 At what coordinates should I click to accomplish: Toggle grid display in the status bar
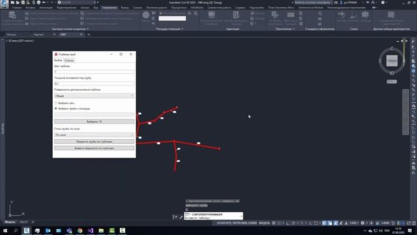coord(274,223)
